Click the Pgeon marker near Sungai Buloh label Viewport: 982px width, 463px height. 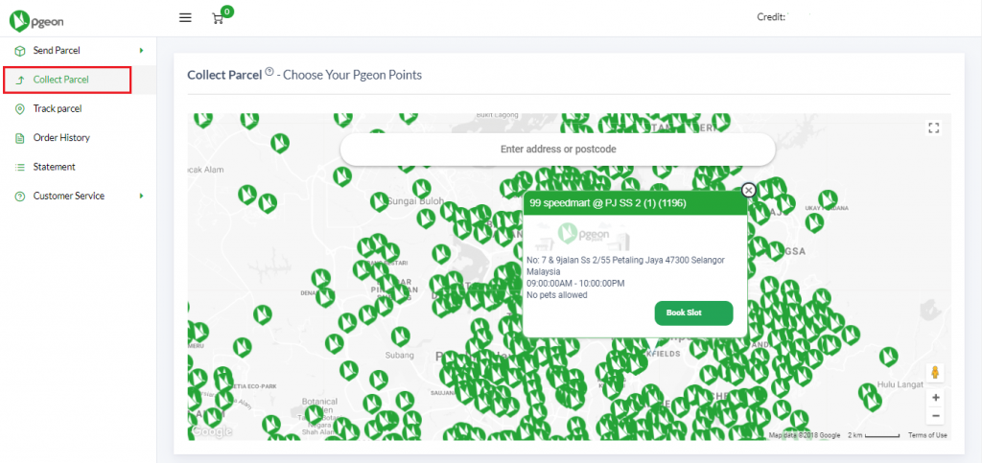380,202
